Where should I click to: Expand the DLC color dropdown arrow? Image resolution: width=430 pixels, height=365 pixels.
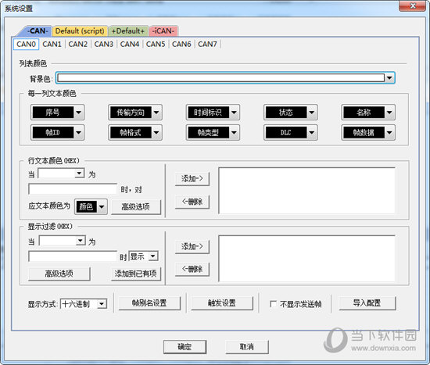tap(312, 132)
